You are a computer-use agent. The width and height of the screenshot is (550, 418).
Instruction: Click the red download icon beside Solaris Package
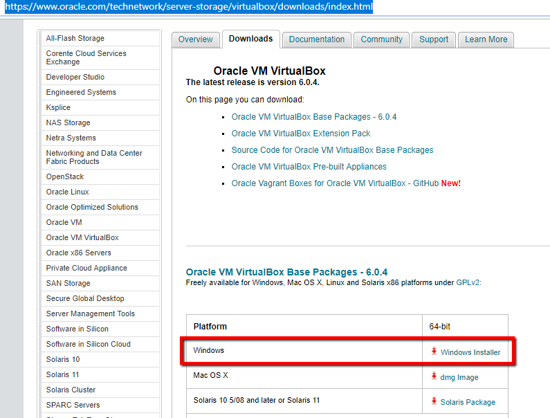point(434,401)
